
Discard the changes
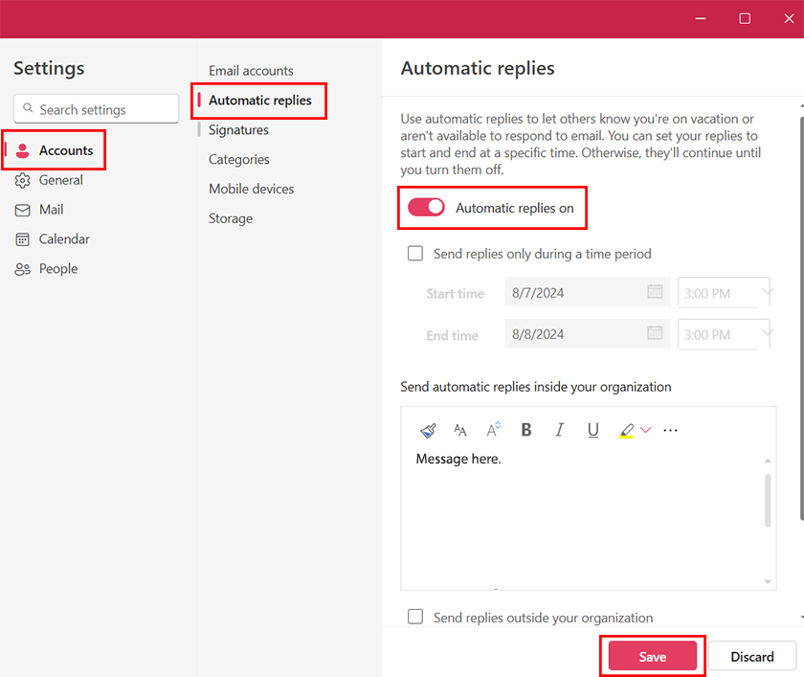pyautogui.click(x=751, y=656)
